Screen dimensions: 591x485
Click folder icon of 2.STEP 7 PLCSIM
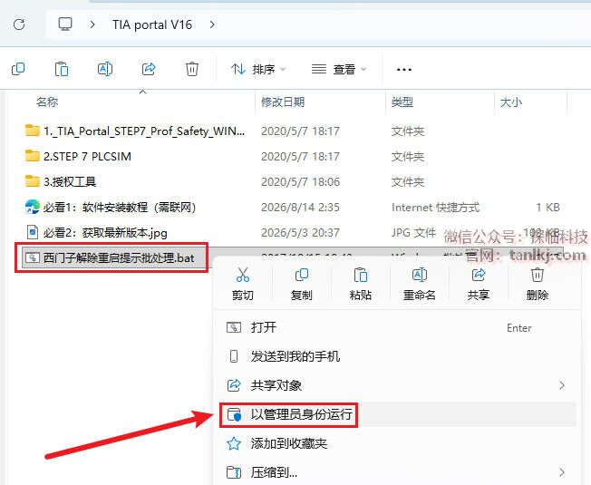tap(33, 156)
